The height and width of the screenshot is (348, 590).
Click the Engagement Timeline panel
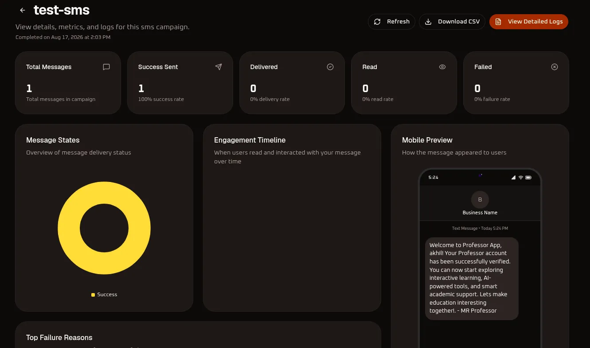(x=292, y=218)
